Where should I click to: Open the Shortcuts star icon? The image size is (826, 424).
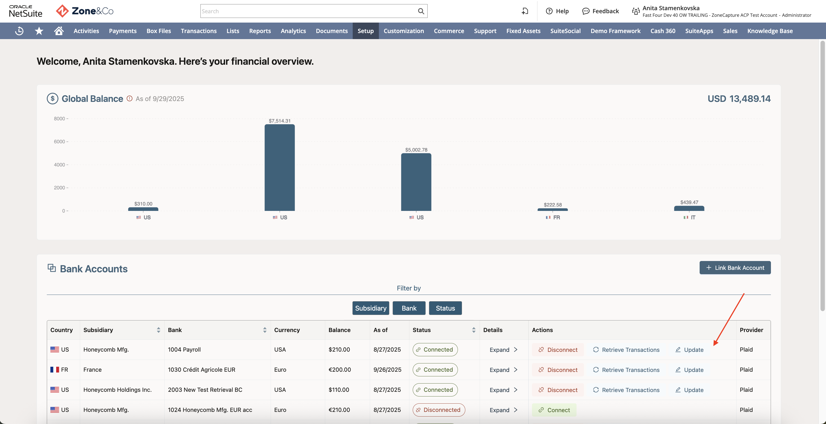[39, 31]
